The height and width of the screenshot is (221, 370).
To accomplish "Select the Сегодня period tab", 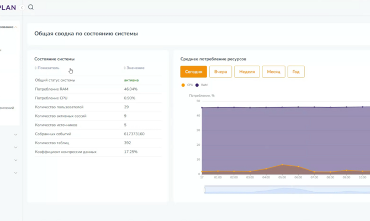I will (x=193, y=72).
